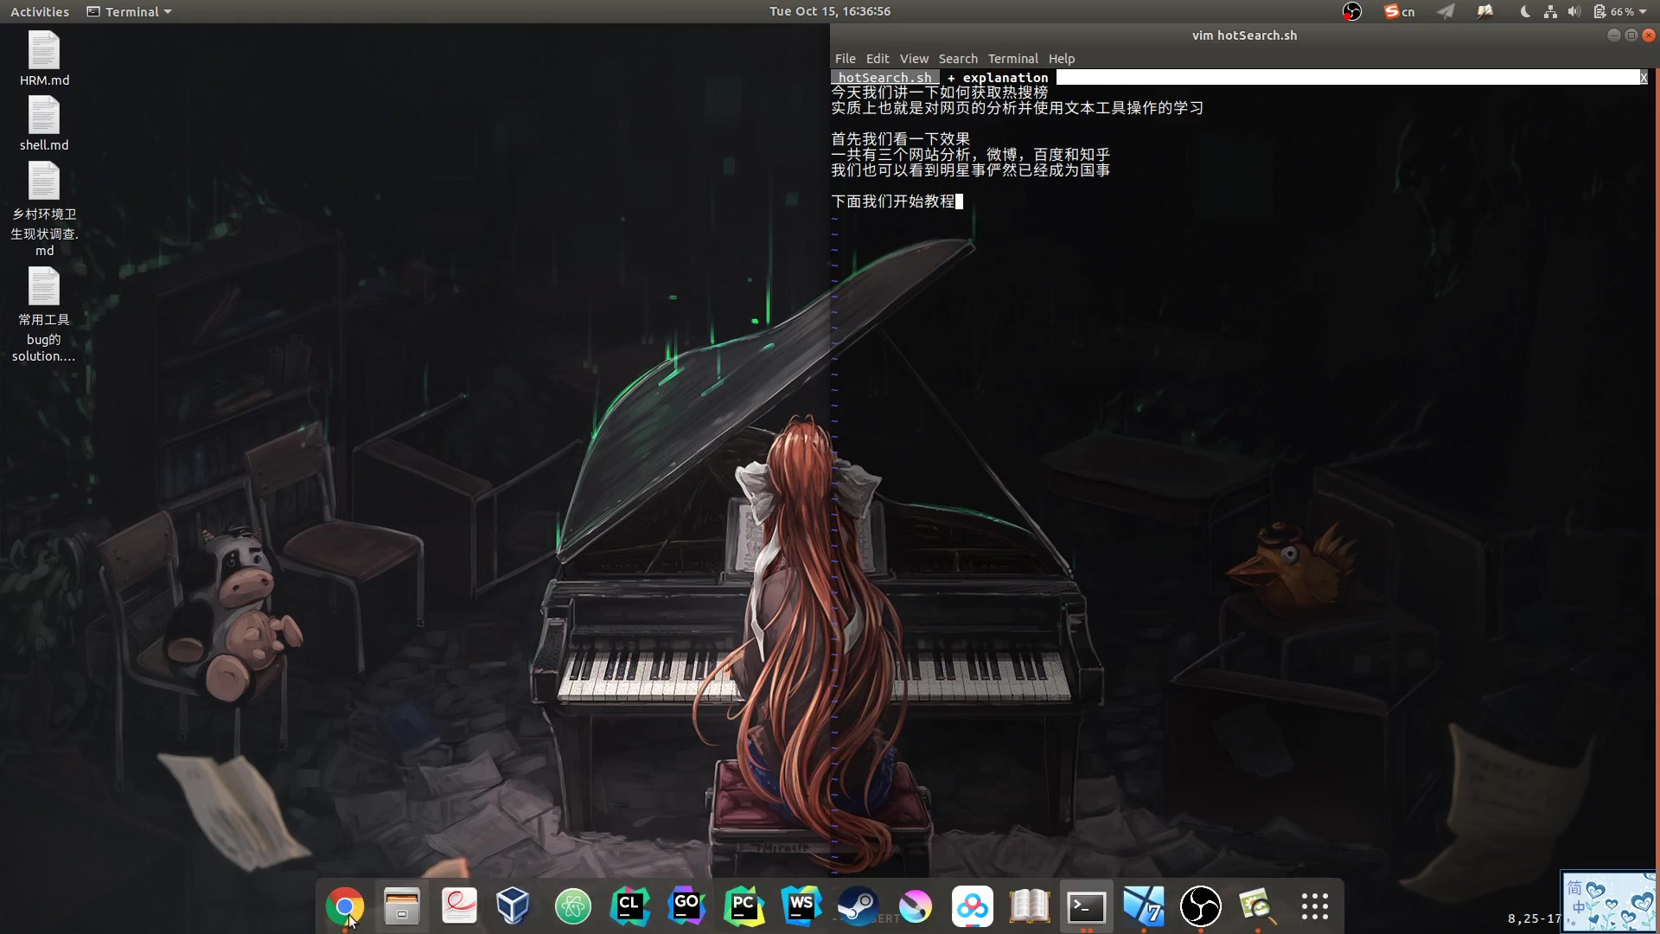Launch the Atom editor

click(573, 906)
